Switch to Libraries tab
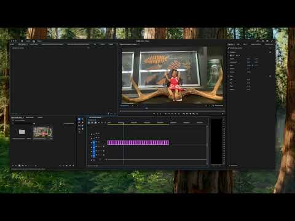 [40, 117]
